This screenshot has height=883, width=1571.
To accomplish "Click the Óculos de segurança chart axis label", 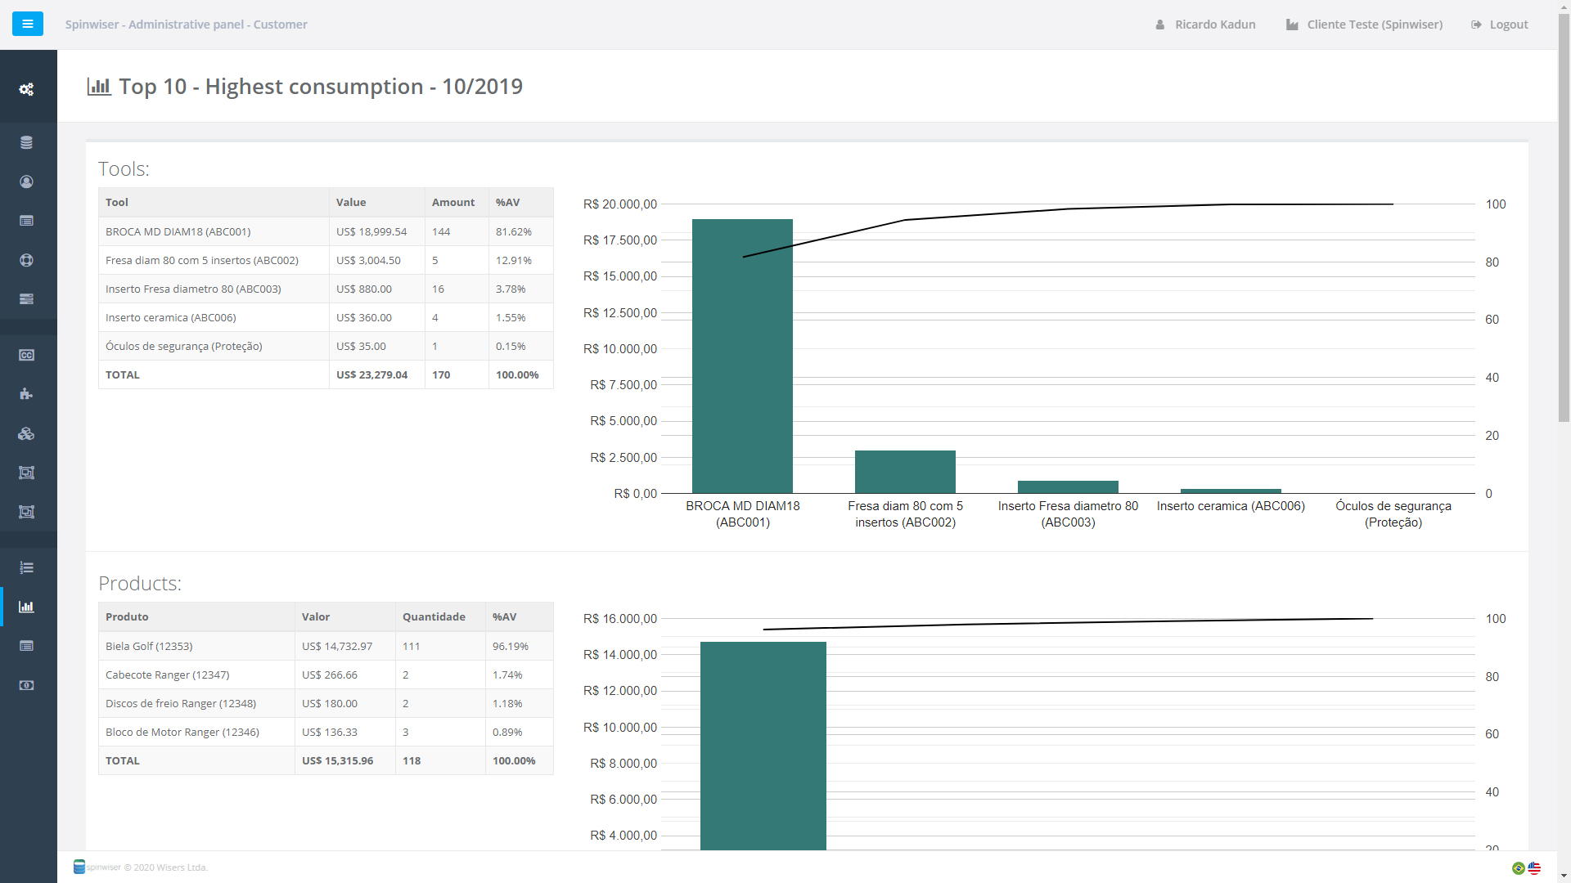I will click(1393, 514).
